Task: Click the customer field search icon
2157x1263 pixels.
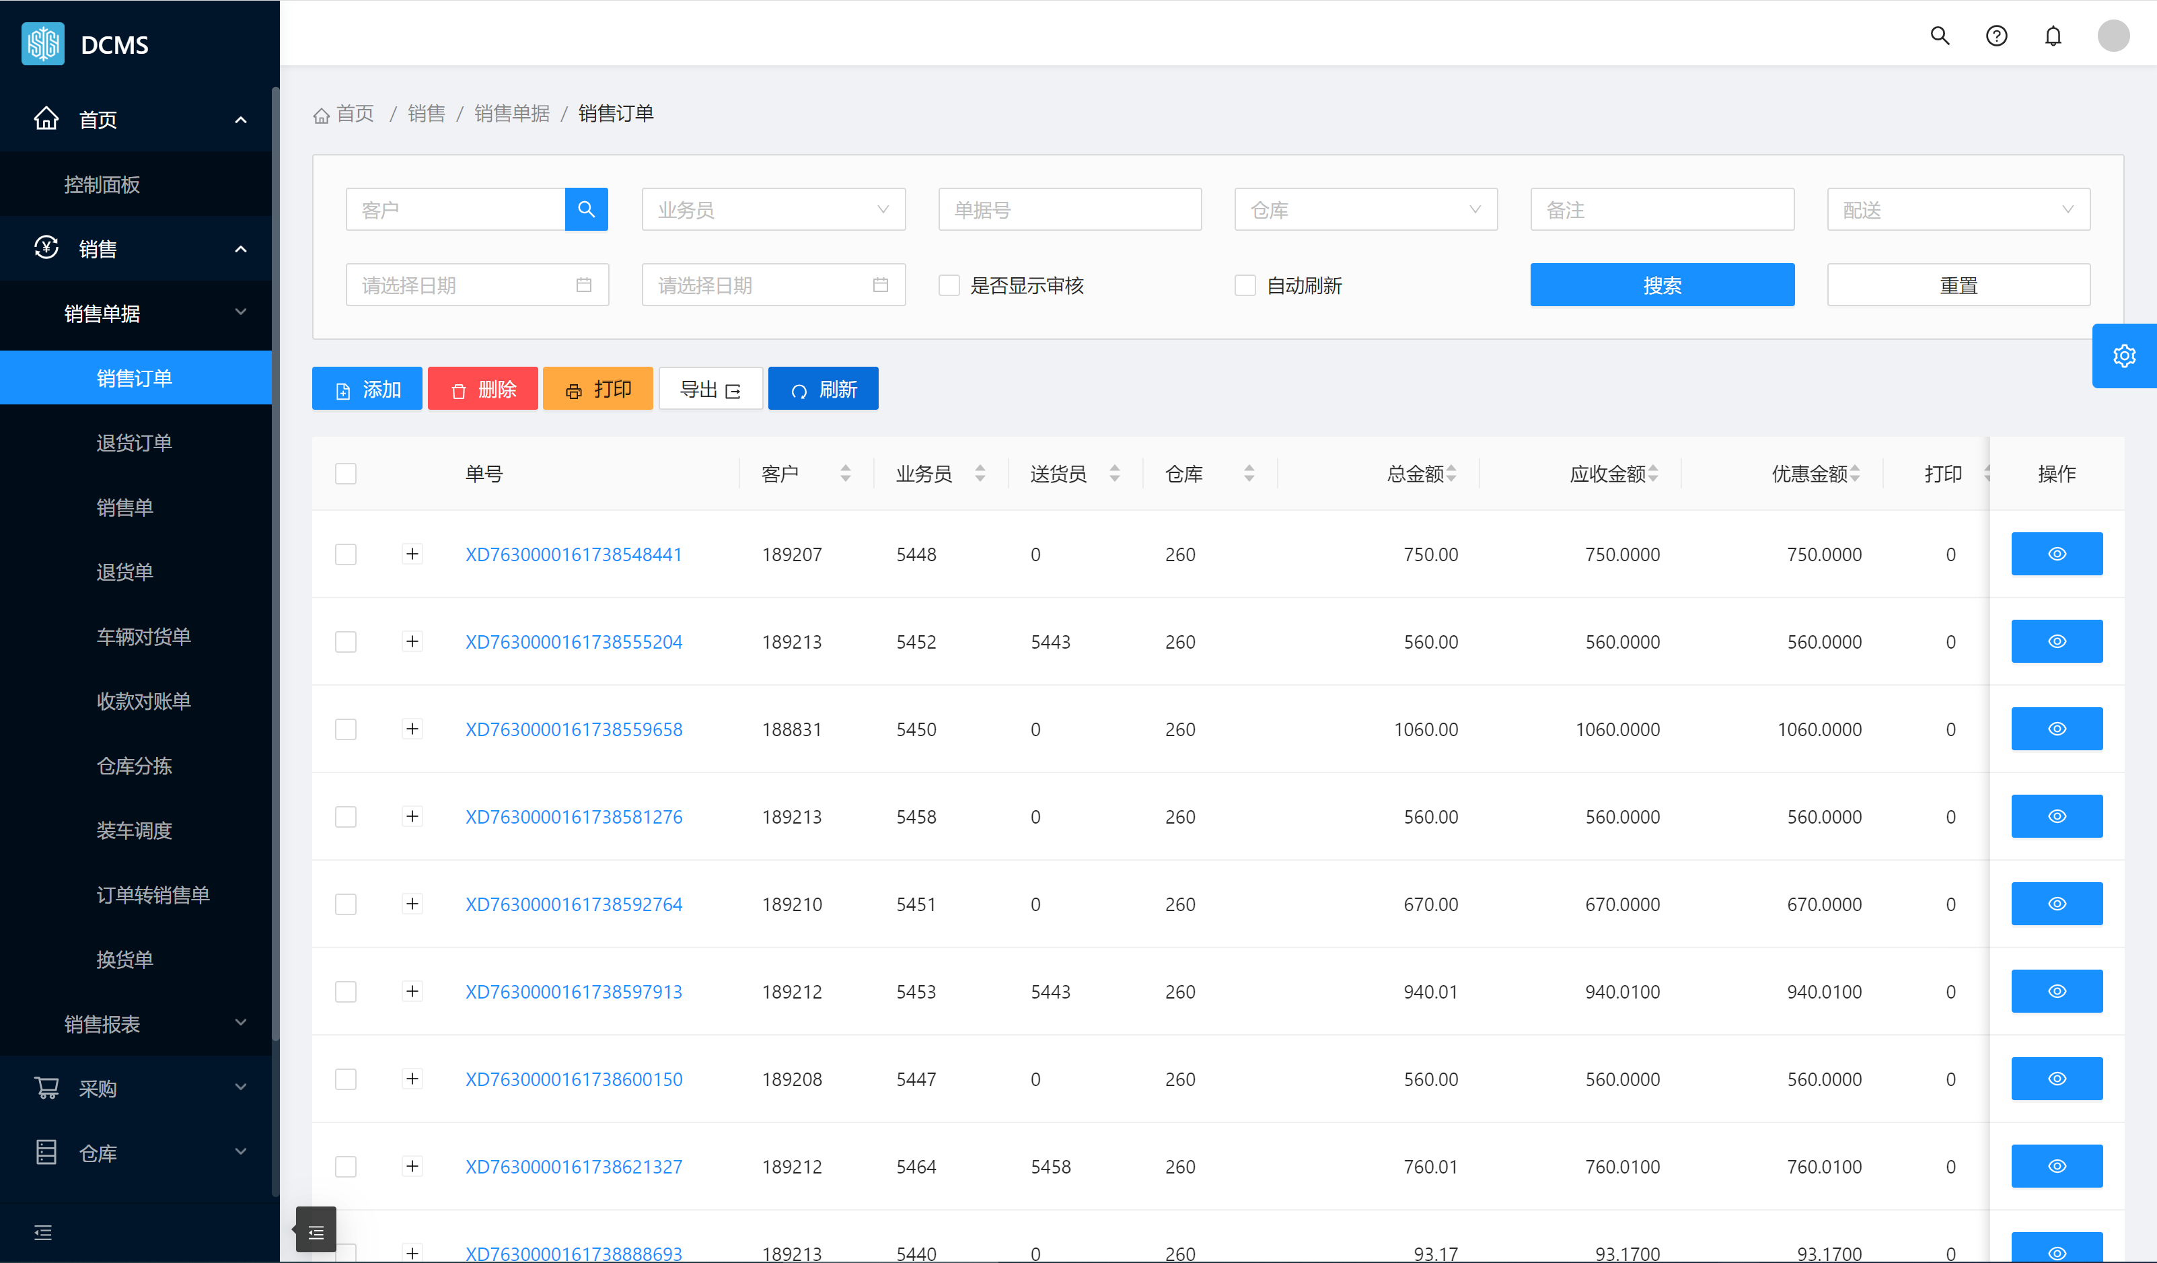Action: click(x=586, y=209)
